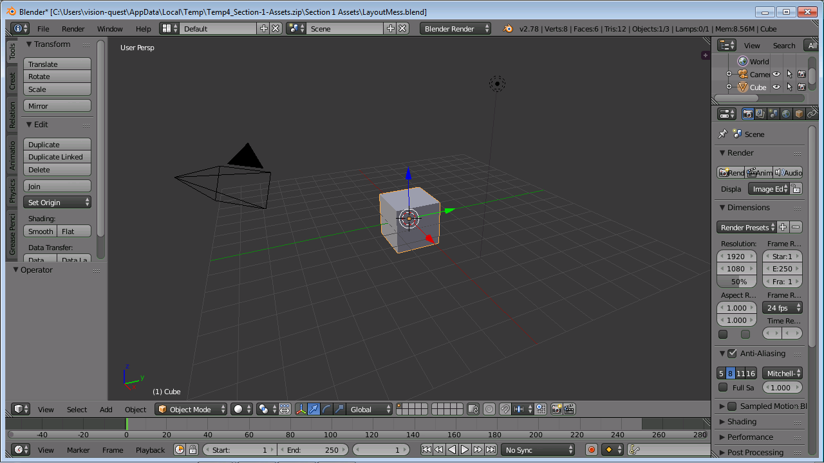This screenshot has height=463, width=824.
Task: Click the proportional editing circle icon
Action: coord(490,409)
